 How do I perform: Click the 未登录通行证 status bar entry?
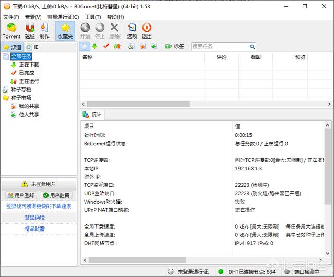194,272
